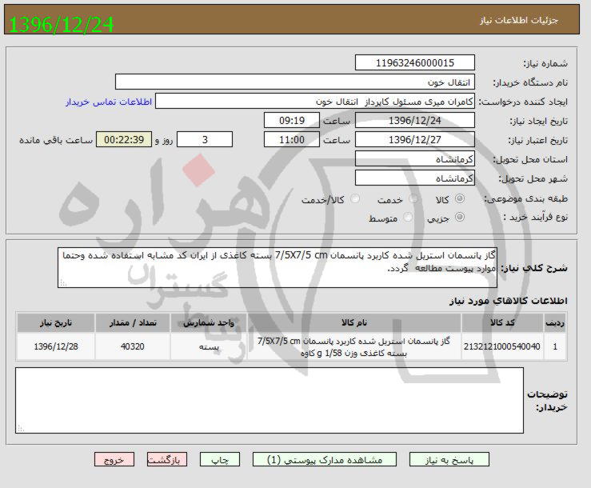Click the resize grip of buyer notes area
Screen dimensions: 591x488
tap(21, 429)
